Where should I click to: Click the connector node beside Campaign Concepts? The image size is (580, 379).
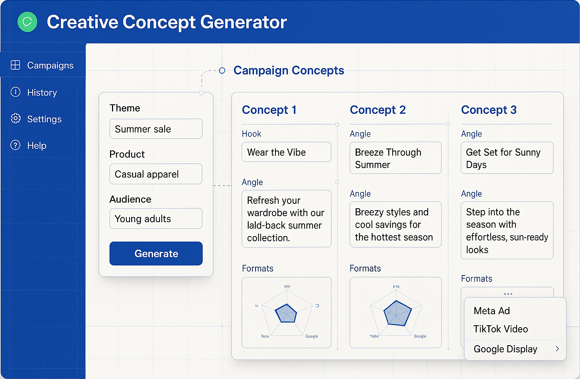pos(222,70)
